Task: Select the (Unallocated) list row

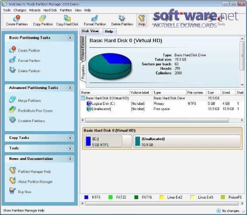Action: (x=162, y=109)
